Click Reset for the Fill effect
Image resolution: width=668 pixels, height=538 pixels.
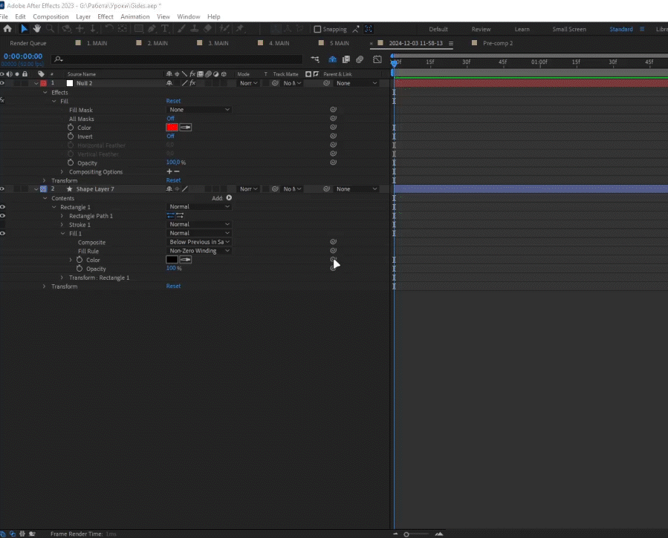(173, 101)
